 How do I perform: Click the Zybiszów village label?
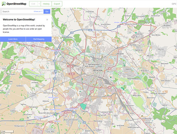pyautogui.click(x=46, y=101)
